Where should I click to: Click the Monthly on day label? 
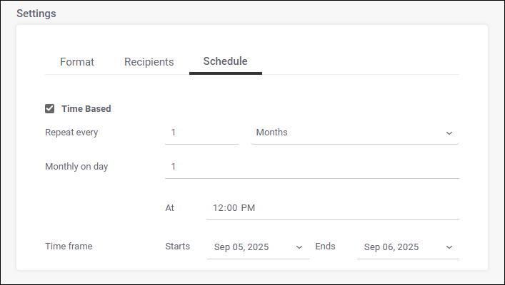pos(76,167)
